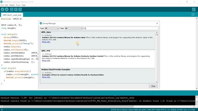Click the #include <RF24.h> code line
The height and width of the screenshot is (111, 198).
coord(12,19)
